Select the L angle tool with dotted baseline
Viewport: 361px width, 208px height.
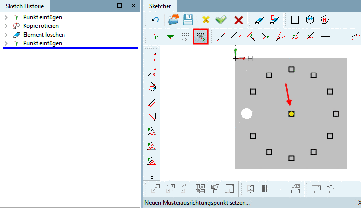point(310,37)
